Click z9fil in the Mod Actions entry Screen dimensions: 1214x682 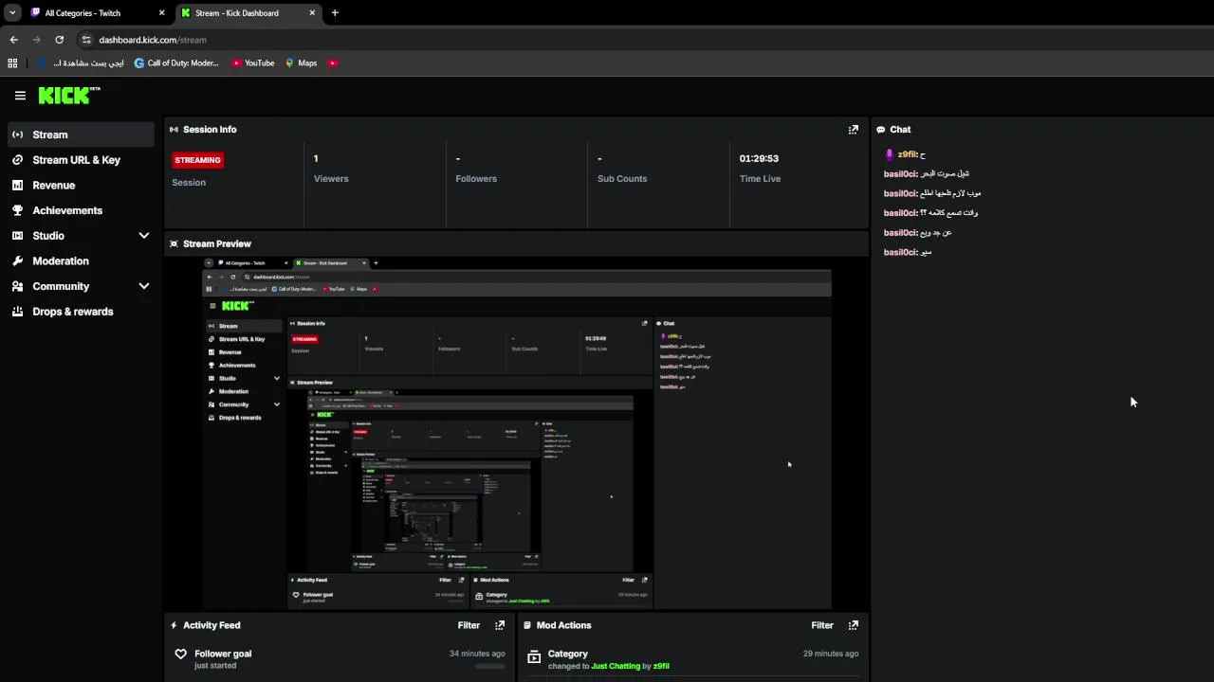661,666
